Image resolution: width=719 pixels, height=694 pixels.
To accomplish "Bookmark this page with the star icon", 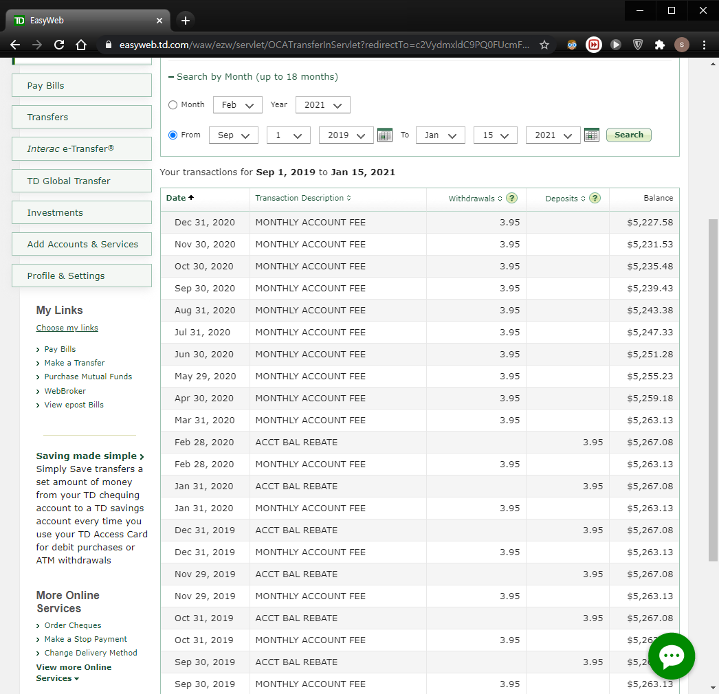I will pos(544,45).
